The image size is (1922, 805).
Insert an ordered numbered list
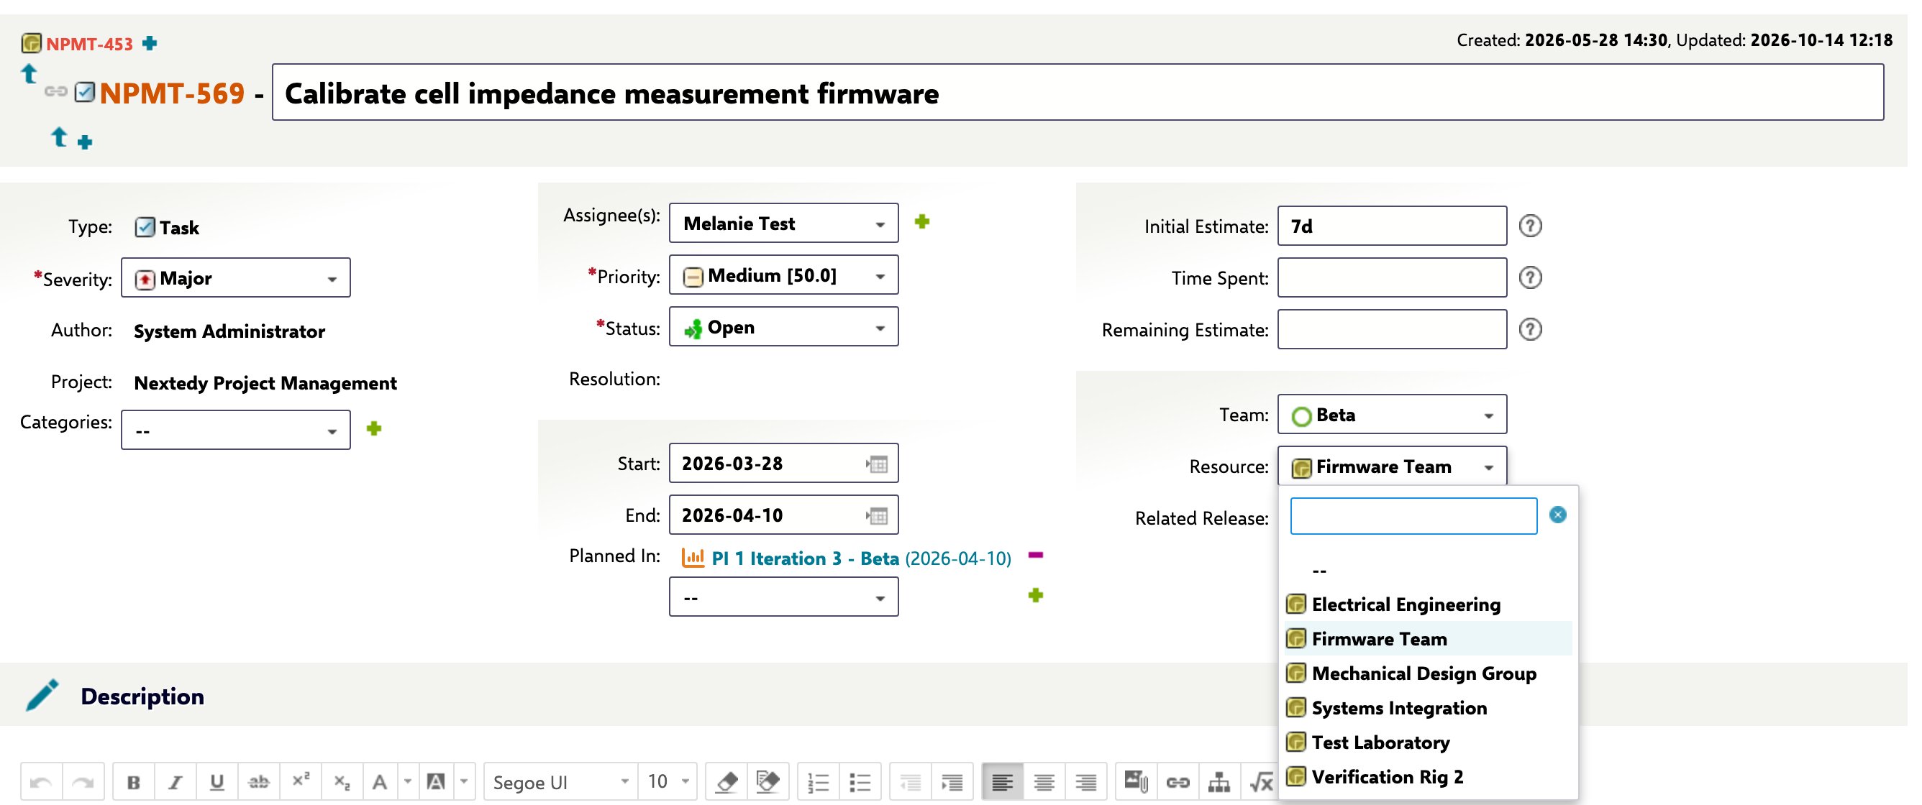[x=819, y=782]
